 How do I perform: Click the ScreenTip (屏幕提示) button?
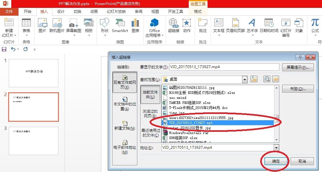click(298, 67)
